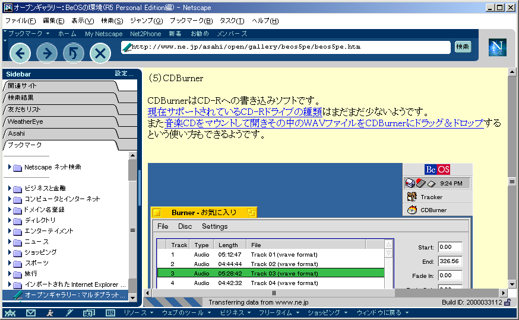Click the sidebar splitter grippy handle
Viewport: 519px width, 320px height.
tap(140, 188)
